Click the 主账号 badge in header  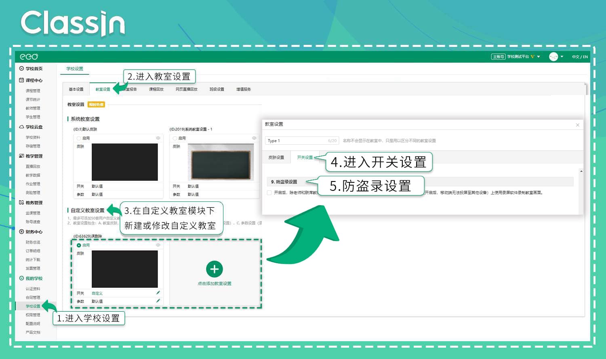pos(498,57)
